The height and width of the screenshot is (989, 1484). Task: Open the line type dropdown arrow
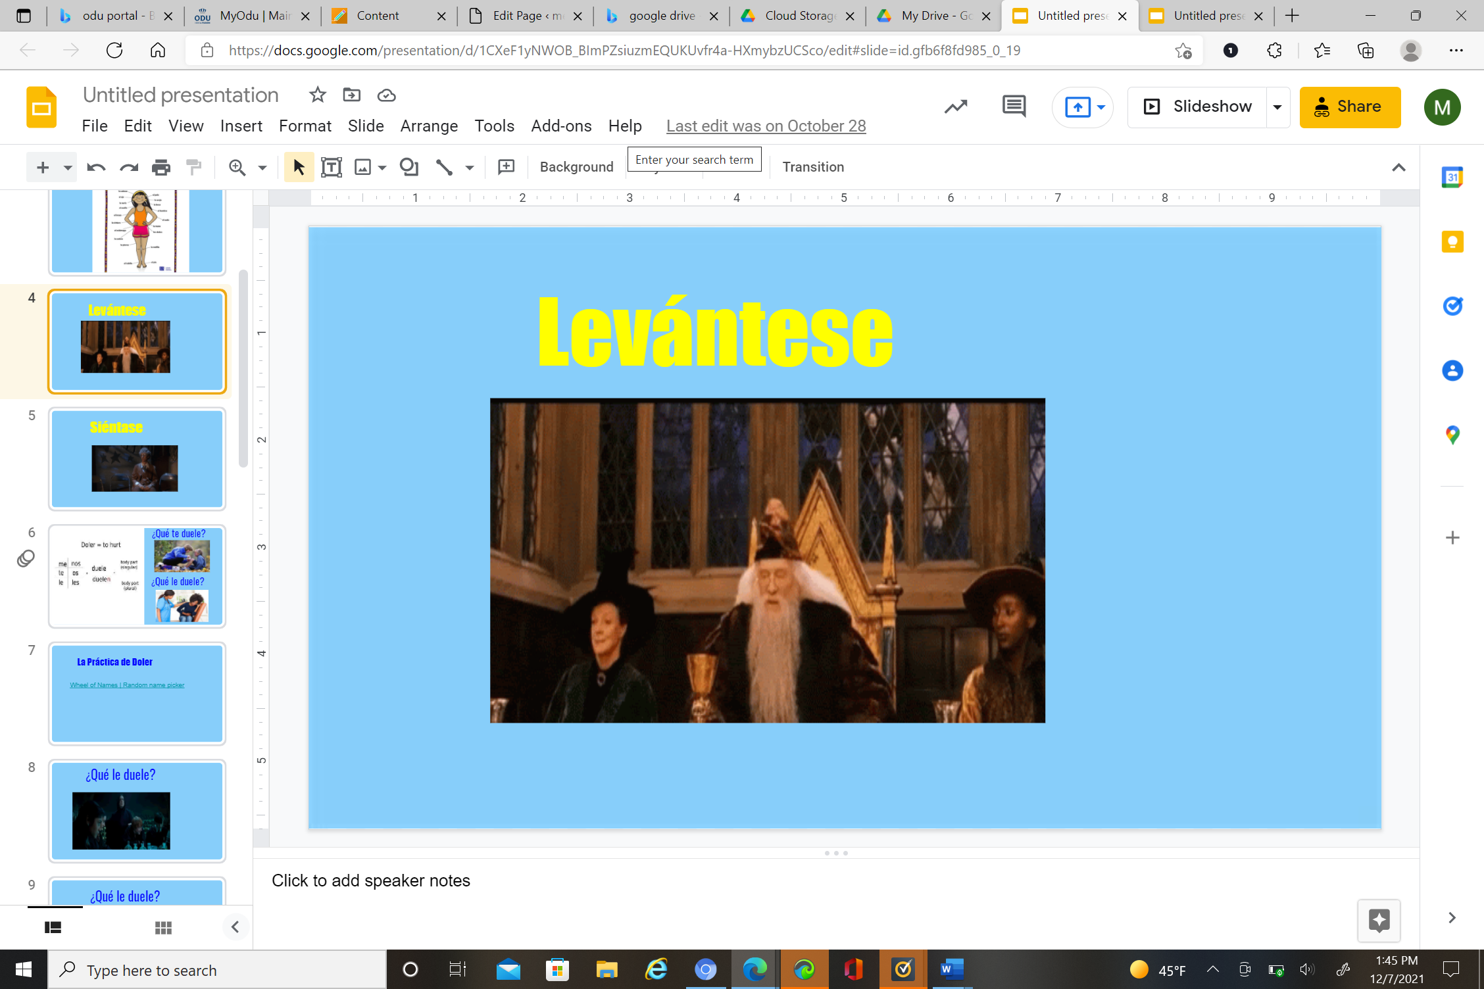[470, 168]
